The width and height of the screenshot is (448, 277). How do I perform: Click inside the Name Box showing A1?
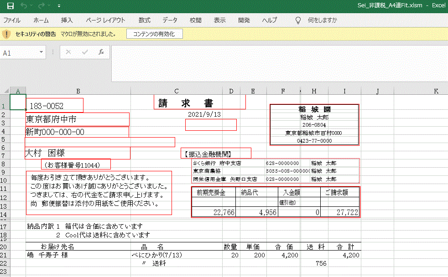[19, 53]
